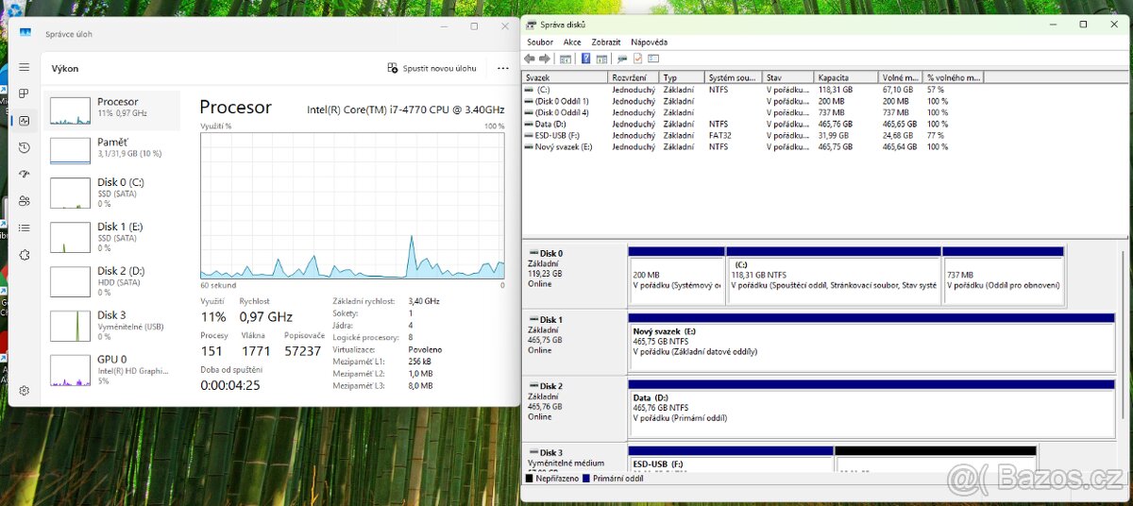Sort by Stav column header
The image size is (1133, 506).
click(x=788, y=77)
